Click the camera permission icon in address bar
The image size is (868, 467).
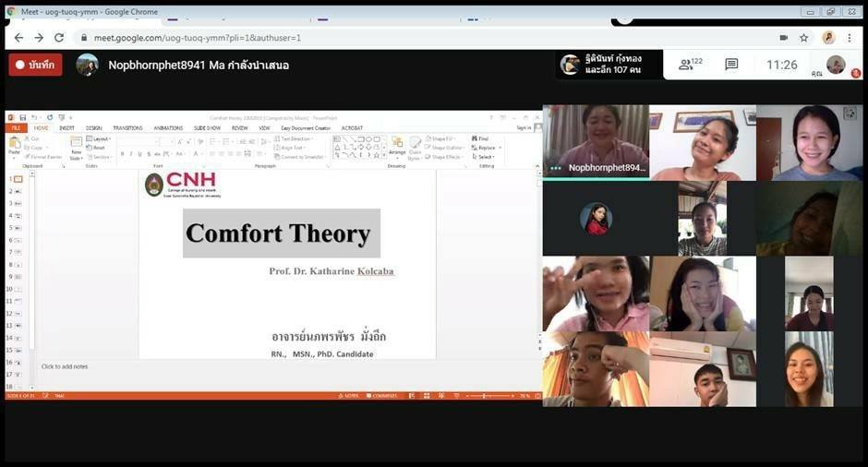[x=783, y=38]
